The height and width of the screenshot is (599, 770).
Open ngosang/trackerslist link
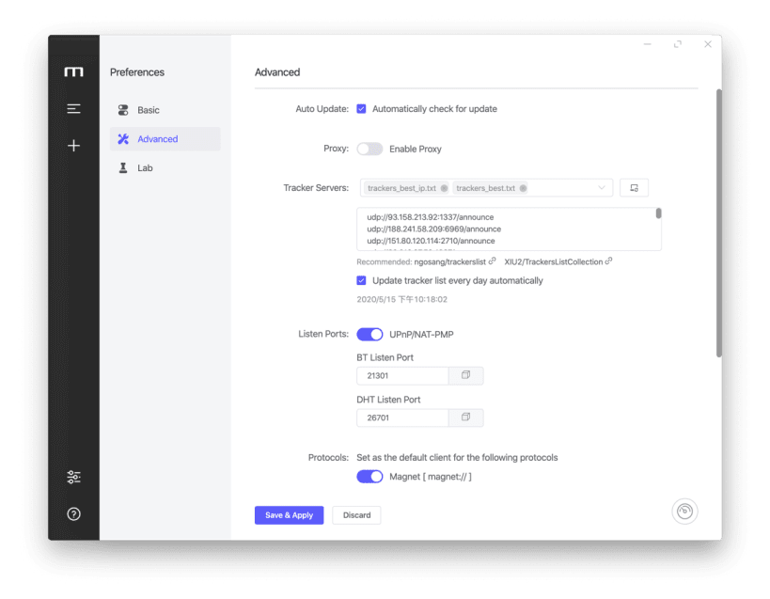pyautogui.click(x=449, y=261)
